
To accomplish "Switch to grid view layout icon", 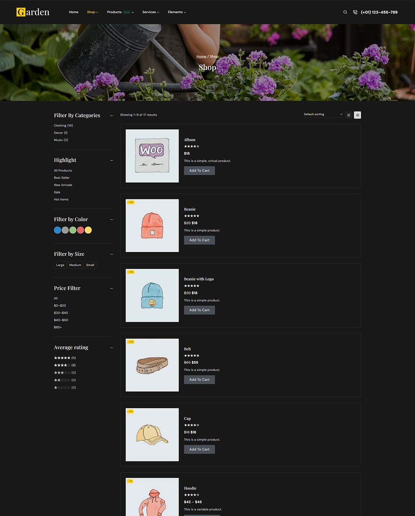I will (x=349, y=115).
